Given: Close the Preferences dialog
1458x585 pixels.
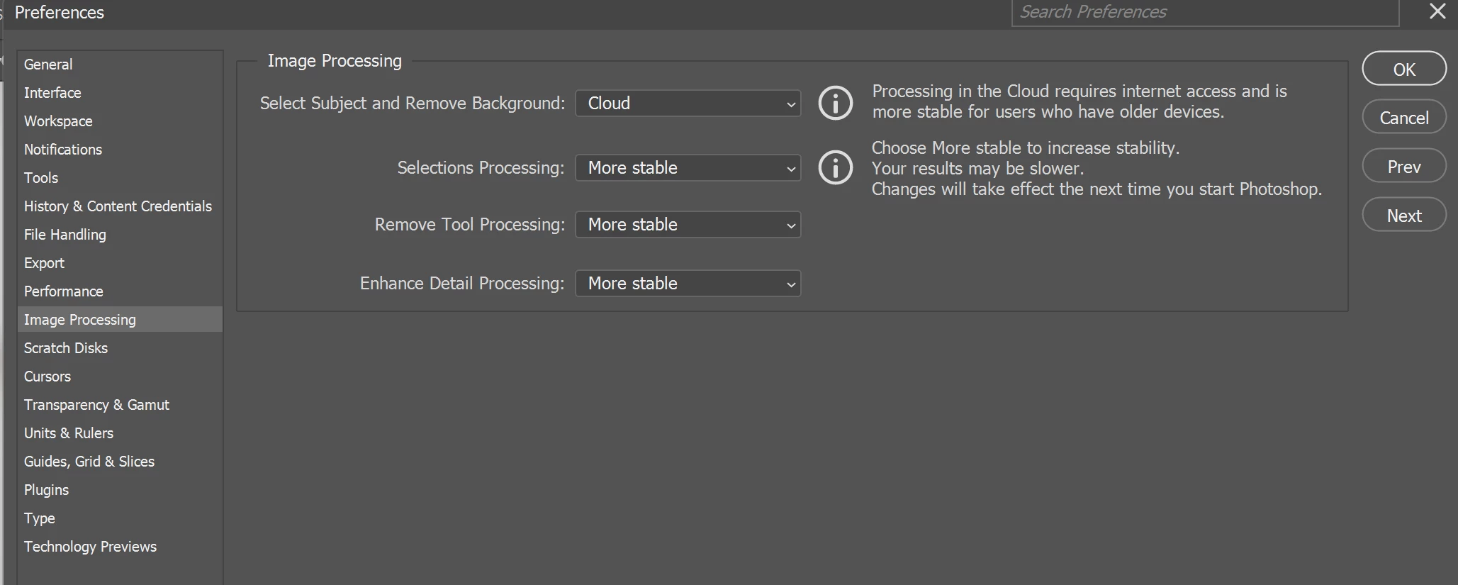Looking at the screenshot, I should pyautogui.click(x=1437, y=12).
